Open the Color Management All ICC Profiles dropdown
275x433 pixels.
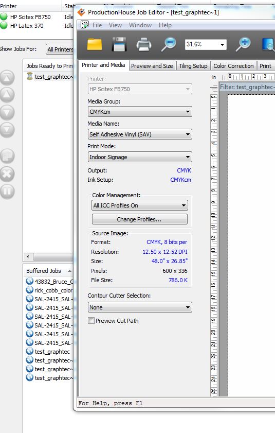[x=140, y=205]
